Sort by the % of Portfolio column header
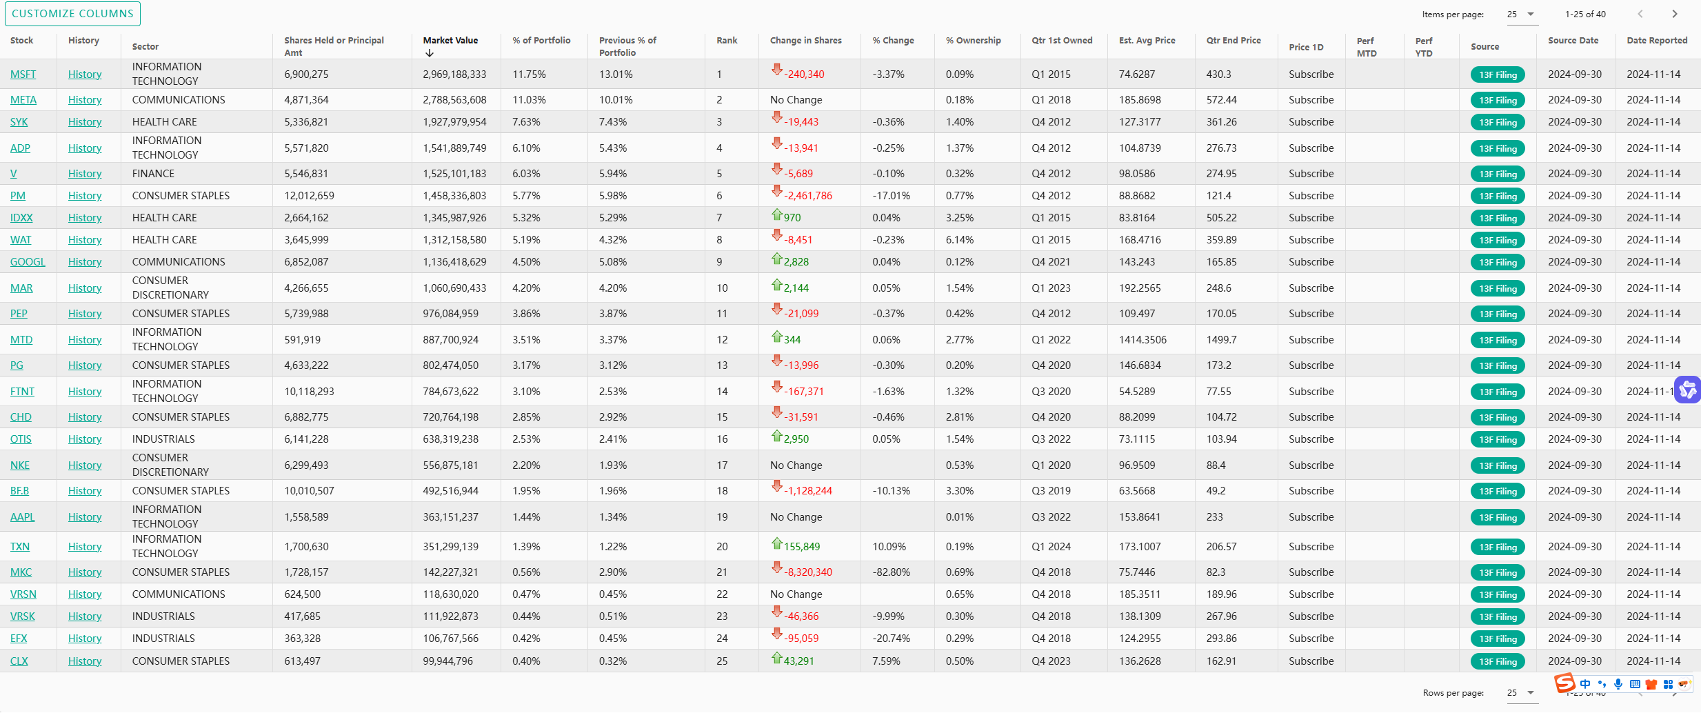Image resolution: width=1701 pixels, height=713 pixels. (x=541, y=41)
